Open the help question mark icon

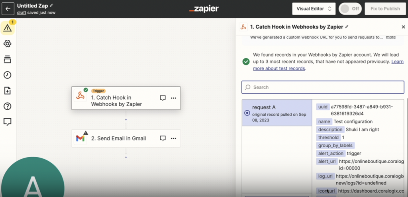(x=7, y=106)
